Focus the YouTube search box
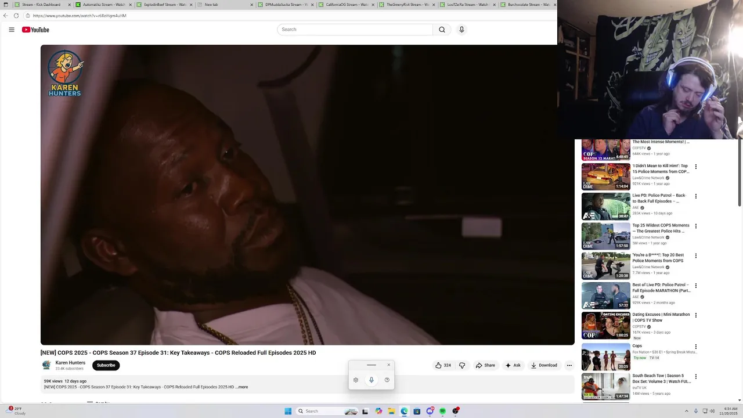Screen dimensions: 743x418 [x=355, y=30]
